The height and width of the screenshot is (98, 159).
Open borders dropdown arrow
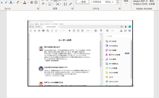[x=53, y=4]
